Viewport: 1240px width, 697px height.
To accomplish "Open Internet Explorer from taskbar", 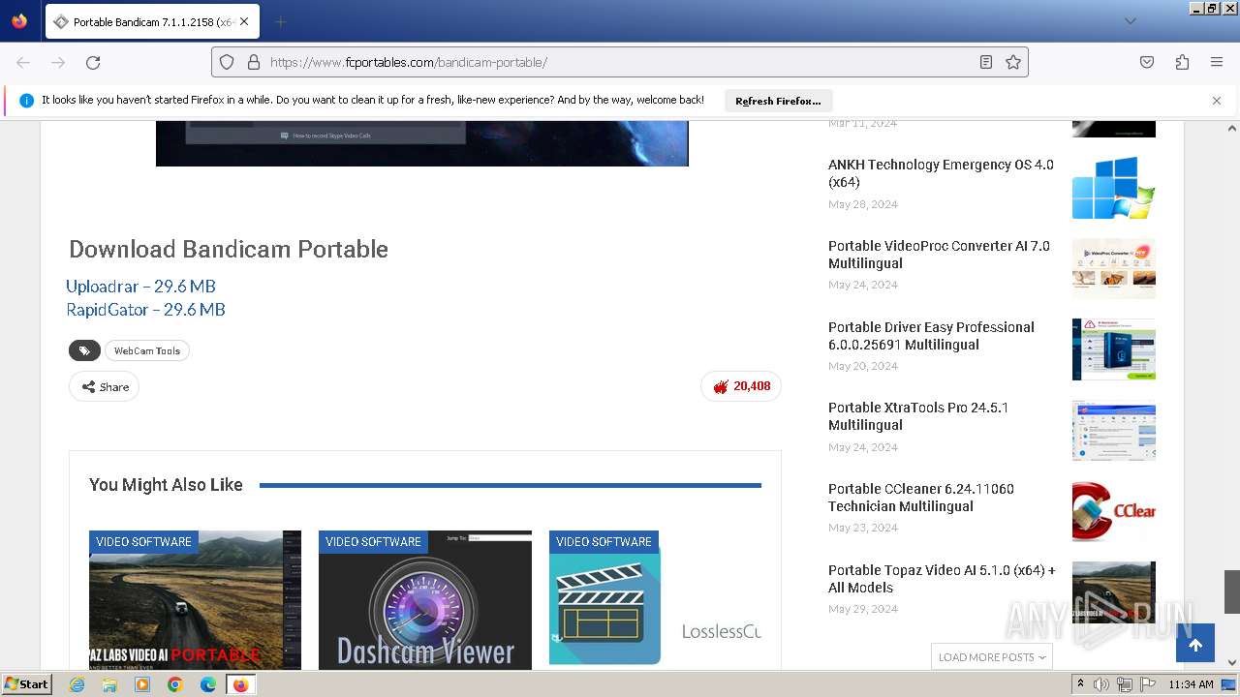I will (x=77, y=684).
